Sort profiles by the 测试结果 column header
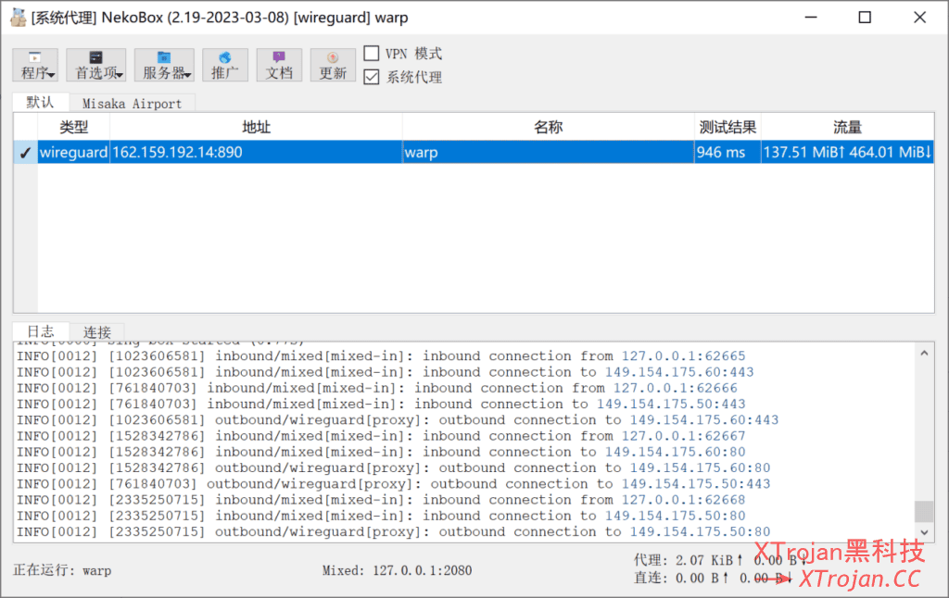This screenshot has height=598, width=949. click(726, 127)
